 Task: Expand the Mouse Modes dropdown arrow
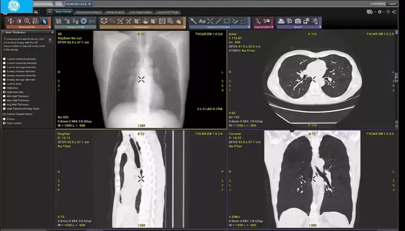pos(50,27)
